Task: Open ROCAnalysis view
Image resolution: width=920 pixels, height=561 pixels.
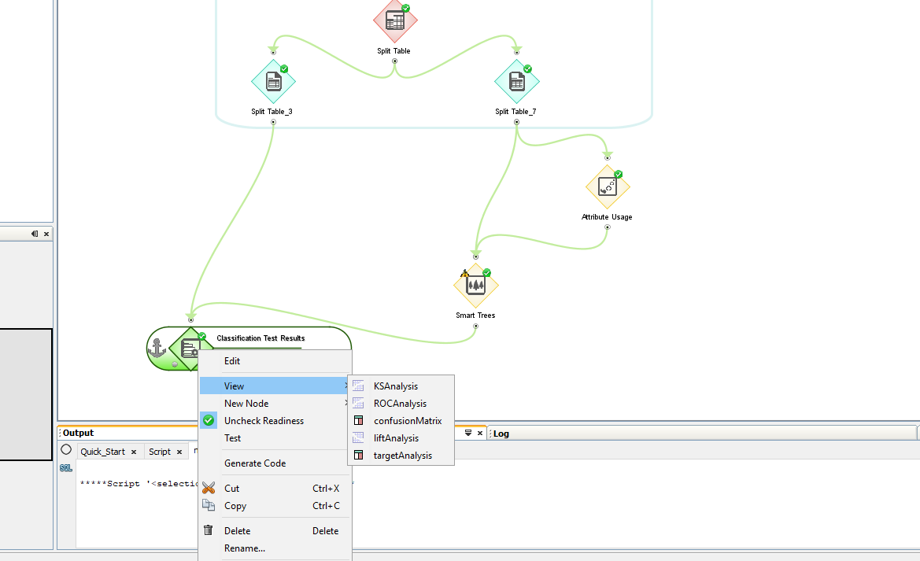Action: [x=400, y=404]
